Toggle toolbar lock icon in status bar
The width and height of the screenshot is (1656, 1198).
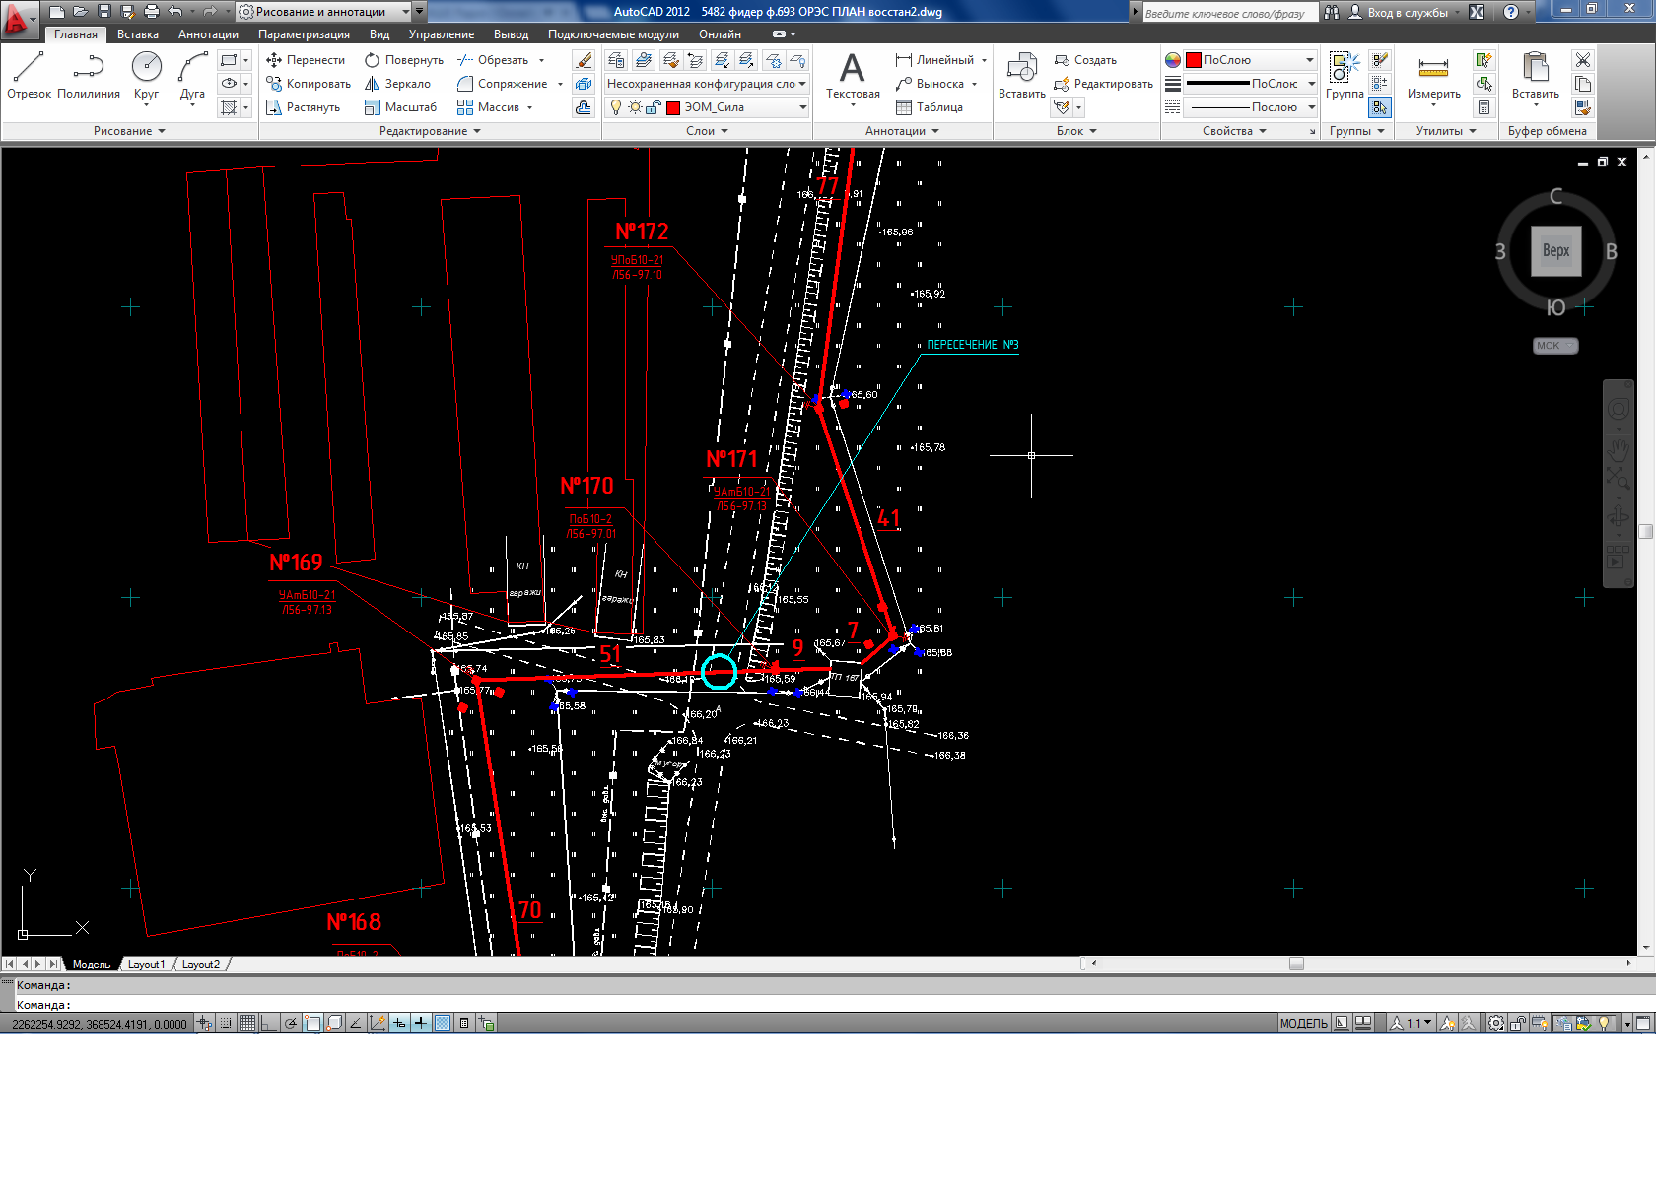click(x=1518, y=1024)
